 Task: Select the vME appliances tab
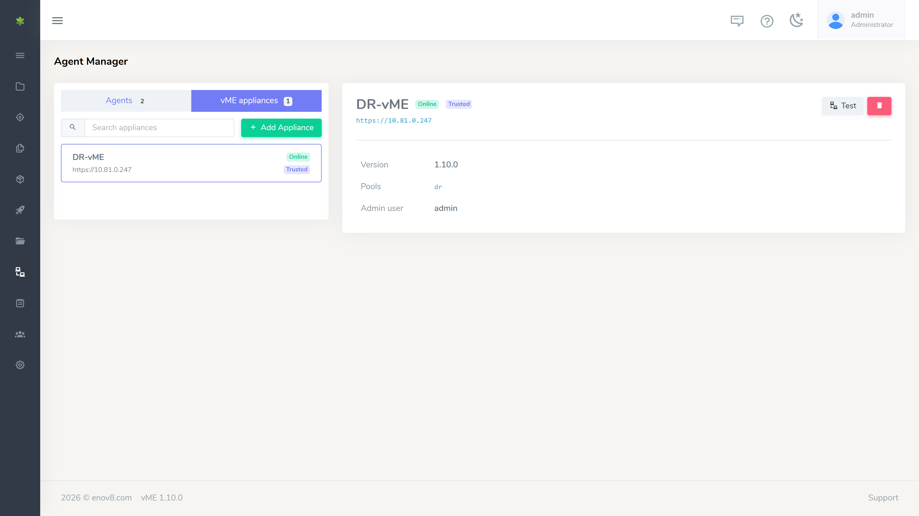click(256, 101)
